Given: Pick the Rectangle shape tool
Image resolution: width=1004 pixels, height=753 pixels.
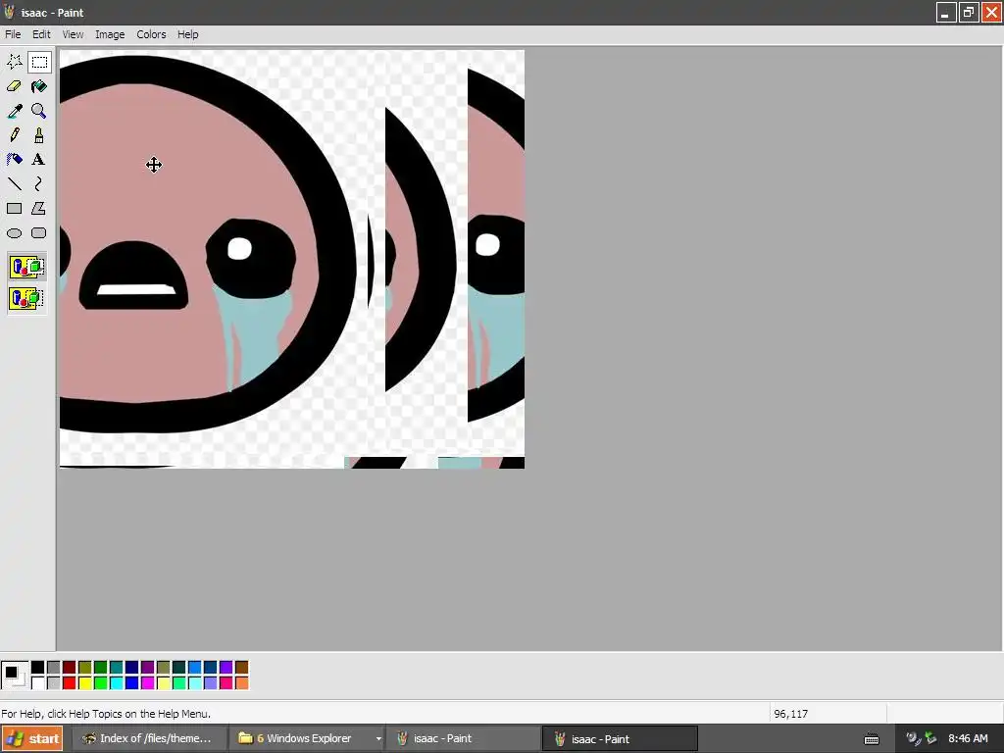Looking at the screenshot, I should click(14, 208).
